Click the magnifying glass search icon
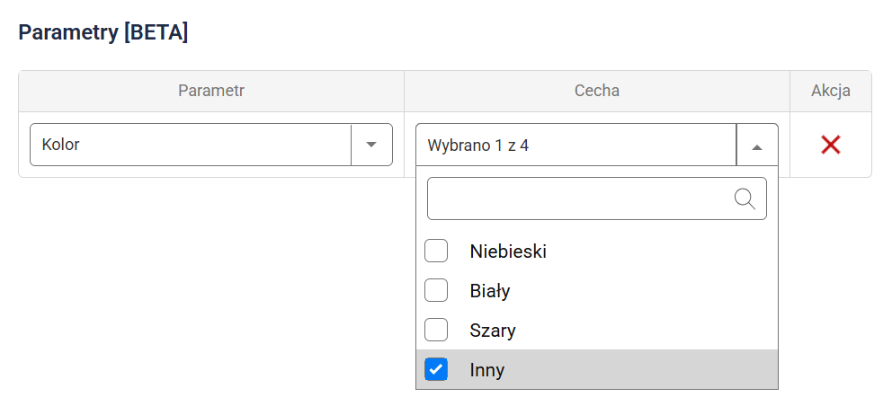Screen dimensions: 892x406 [745, 199]
